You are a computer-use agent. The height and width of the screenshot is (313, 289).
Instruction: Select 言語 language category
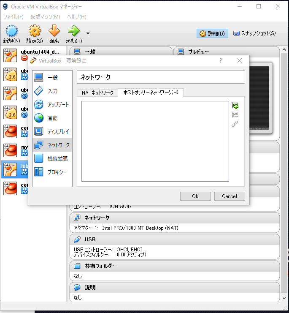point(52,118)
